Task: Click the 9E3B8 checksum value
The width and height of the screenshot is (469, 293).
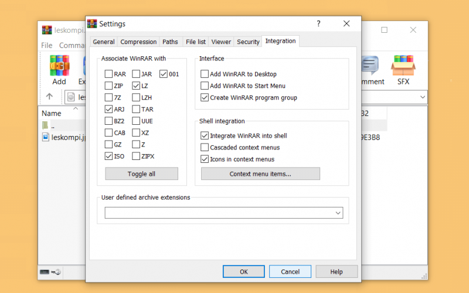Action: pyautogui.click(x=371, y=137)
